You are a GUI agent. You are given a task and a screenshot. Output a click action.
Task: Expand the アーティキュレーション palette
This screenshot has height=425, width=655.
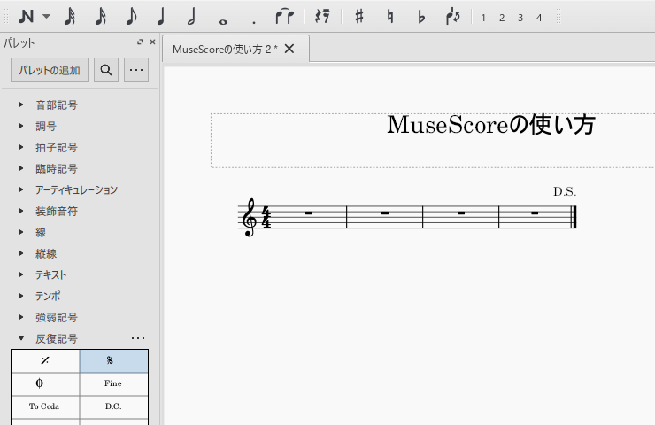pyautogui.click(x=21, y=189)
